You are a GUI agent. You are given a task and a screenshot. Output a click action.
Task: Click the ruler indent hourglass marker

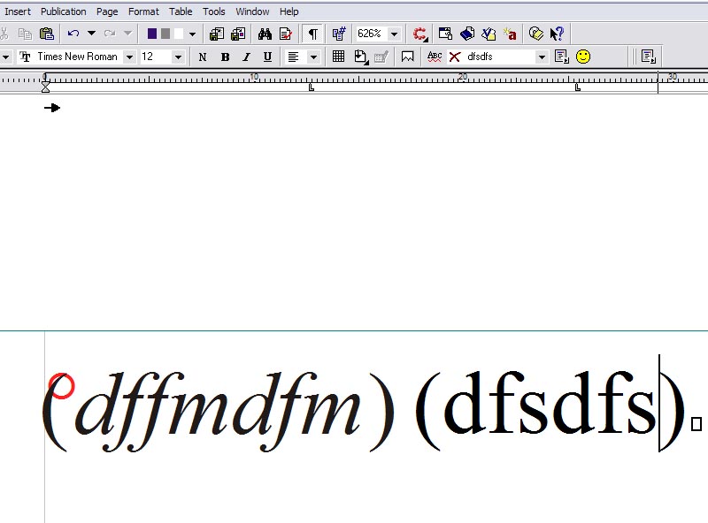(x=46, y=87)
